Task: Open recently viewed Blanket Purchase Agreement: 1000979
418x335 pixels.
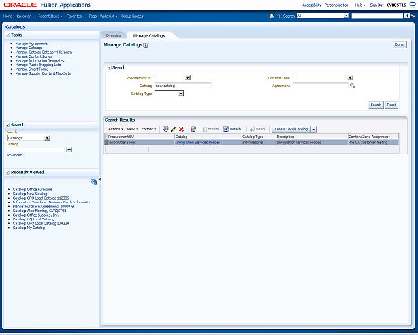Action: coord(44,207)
